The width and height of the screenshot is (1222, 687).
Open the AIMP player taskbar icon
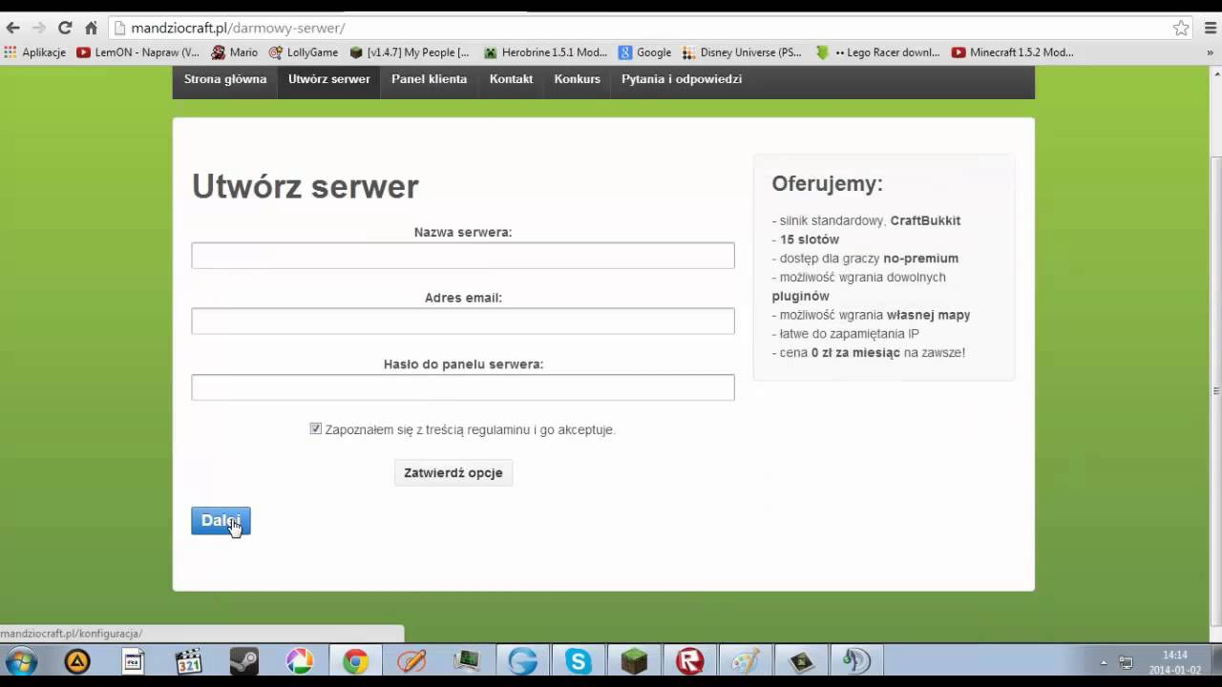pyautogui.click(x=77, y=661)
